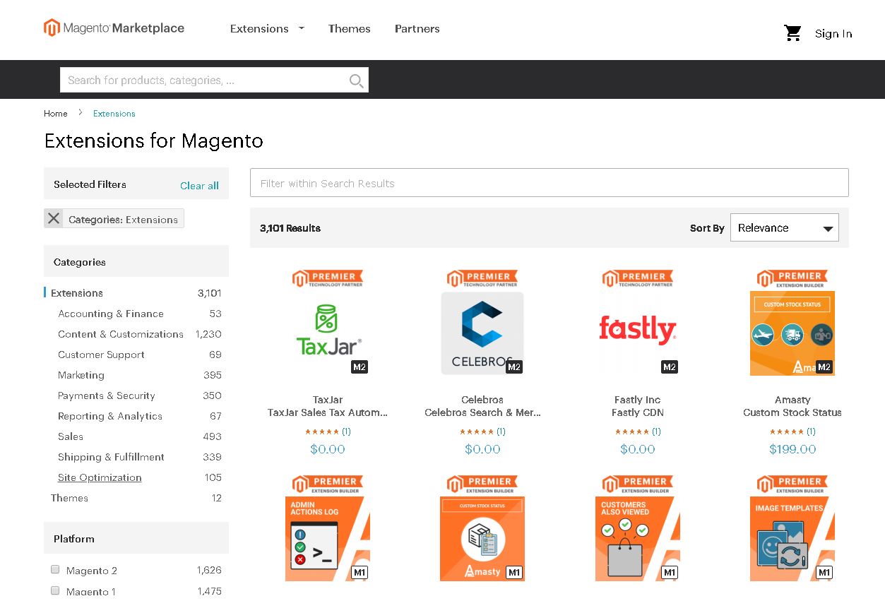This screenshot has height=601, width=885.
Task: Open the Admin Actions Log extension icon
Action: pos(328,538)
